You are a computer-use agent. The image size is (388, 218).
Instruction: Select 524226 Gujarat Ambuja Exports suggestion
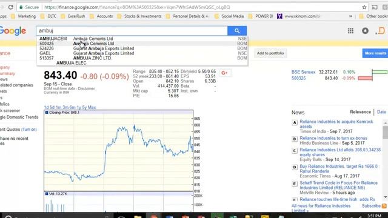(142, 48)
